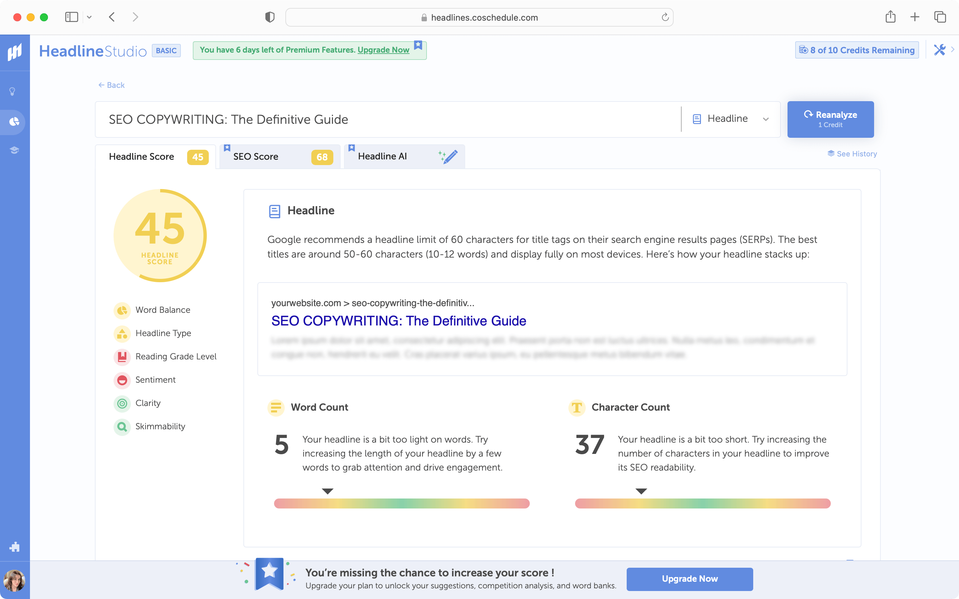
Task: Click the Word Count icon
Action: [276, 407]
